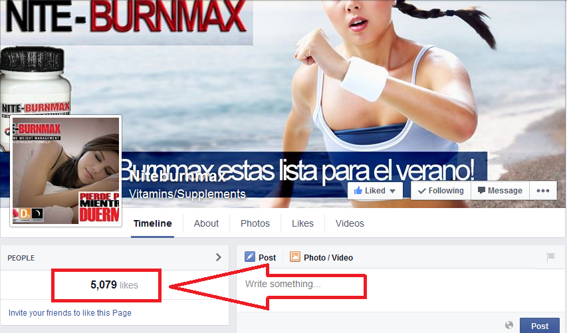Click Invite your friends to like this Page

(x=70, y=313)
